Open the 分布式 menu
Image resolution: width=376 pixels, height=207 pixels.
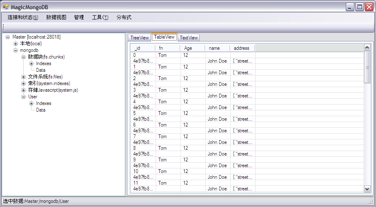pos(124,17)
